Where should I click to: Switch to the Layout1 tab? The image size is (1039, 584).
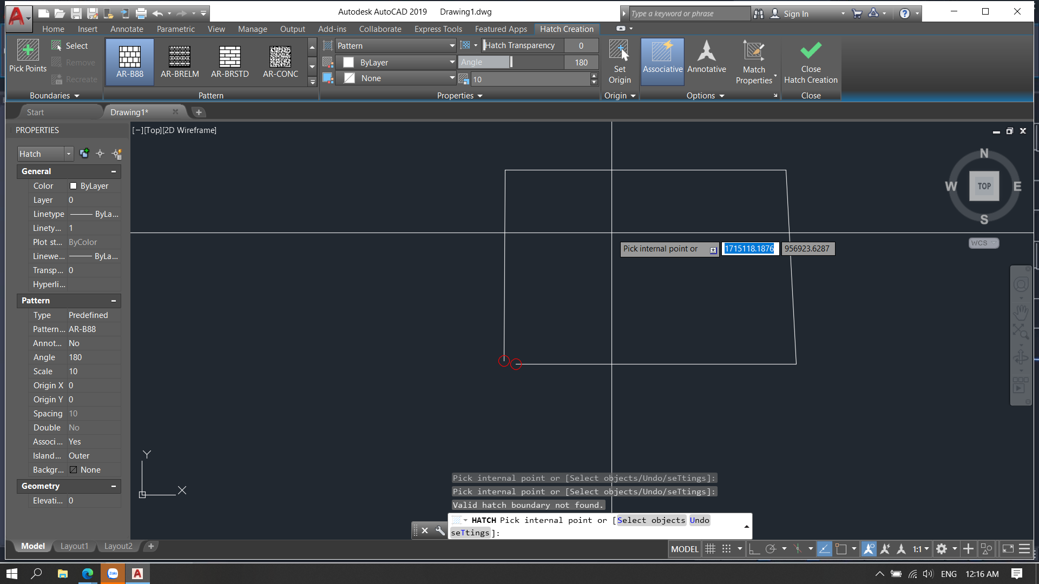74,546
